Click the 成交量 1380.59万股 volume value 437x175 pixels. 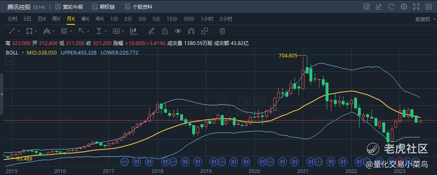[x=190, y=43]
